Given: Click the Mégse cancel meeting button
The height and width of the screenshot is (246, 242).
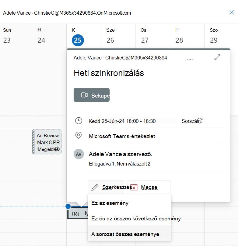Looking at the screenshot, I should pyautogui.click(x=149, y=187).
